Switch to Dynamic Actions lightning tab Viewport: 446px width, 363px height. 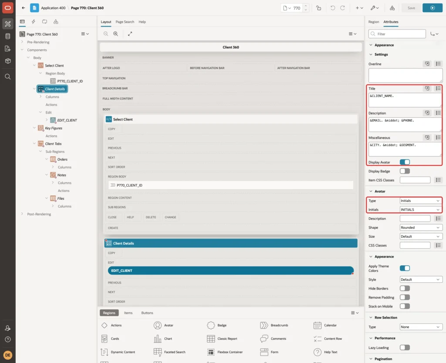(x=33, y=22)
